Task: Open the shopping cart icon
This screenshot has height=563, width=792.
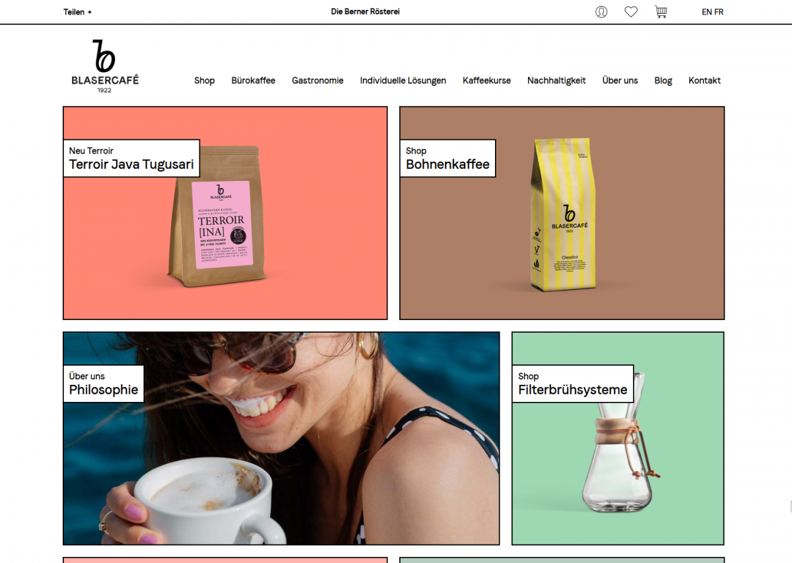Action: click(x=661, y=12)
